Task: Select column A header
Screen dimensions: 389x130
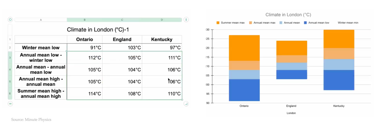Action: click(41, 20)
